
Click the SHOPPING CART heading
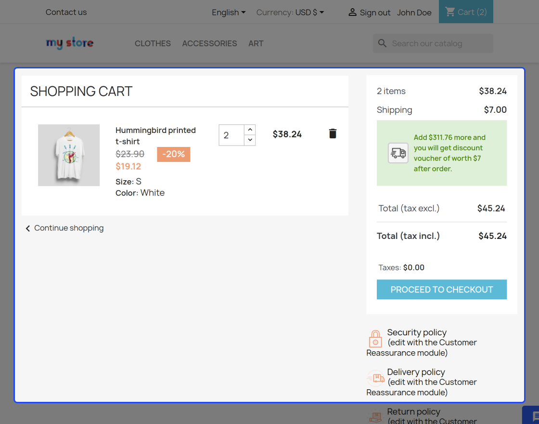click(x=81, y=92)
